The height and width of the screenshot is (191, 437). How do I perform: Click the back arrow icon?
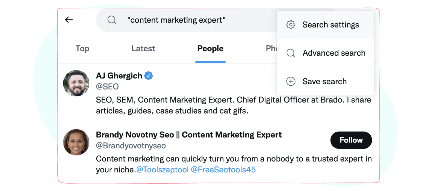[x=69, y=20]
